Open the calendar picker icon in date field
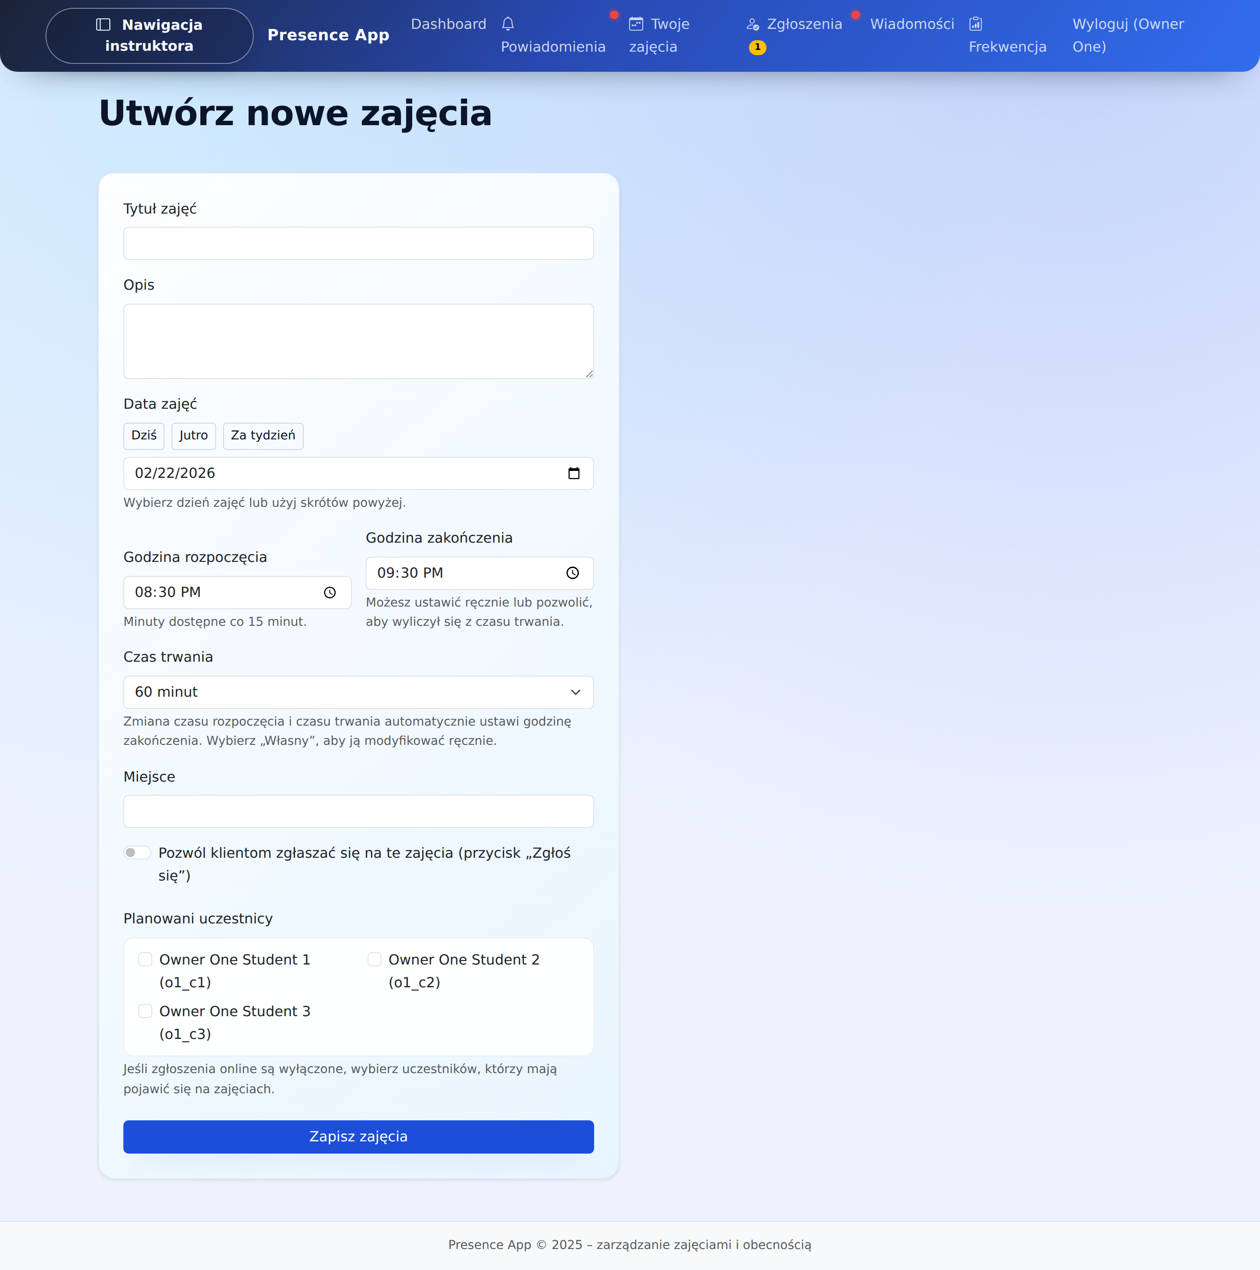This screenshot has width=1260, height=1270. pos(574,473)
